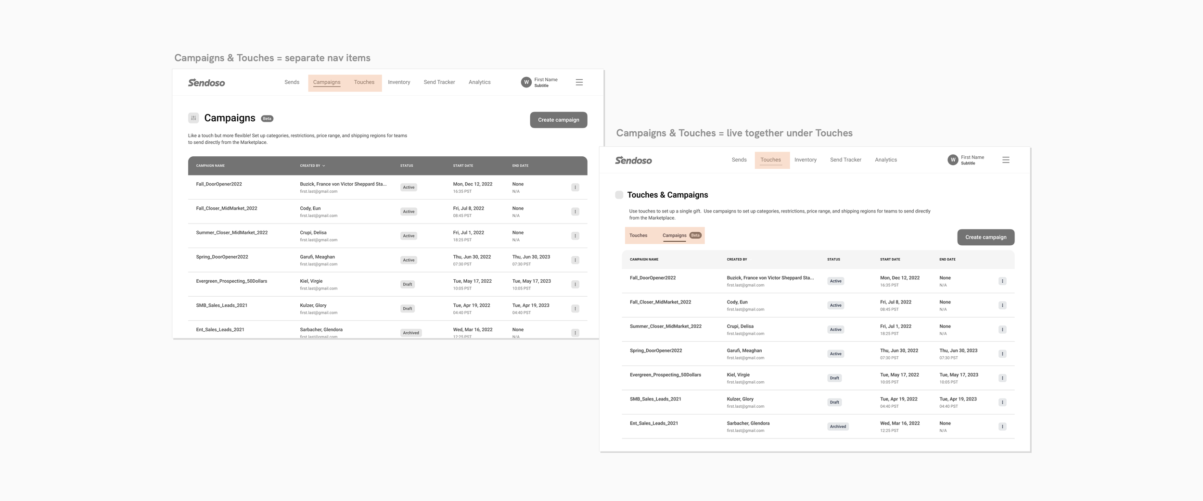Screen dimensions: 1203x501
Task: Click user avatar W in left mockup
Action: tap(526, 82)
